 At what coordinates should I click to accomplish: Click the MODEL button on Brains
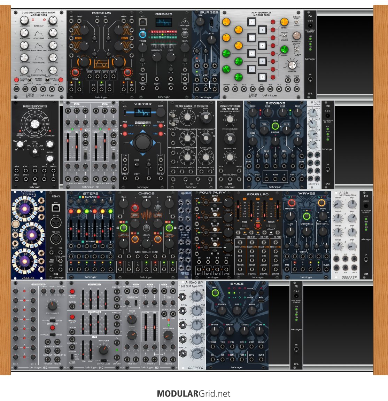[x=185, y=34]
